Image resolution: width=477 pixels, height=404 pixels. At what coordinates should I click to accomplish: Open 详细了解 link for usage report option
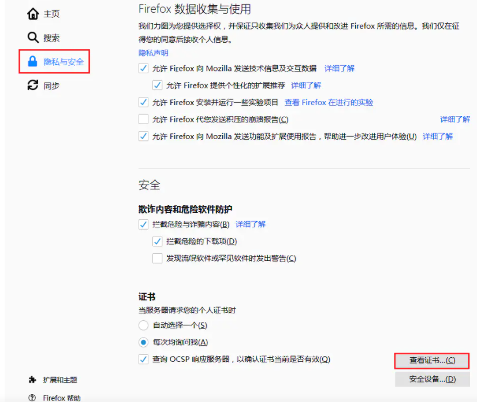tap(438, 136)
